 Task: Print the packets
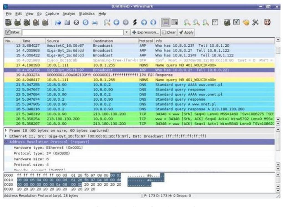coord(95,22)
